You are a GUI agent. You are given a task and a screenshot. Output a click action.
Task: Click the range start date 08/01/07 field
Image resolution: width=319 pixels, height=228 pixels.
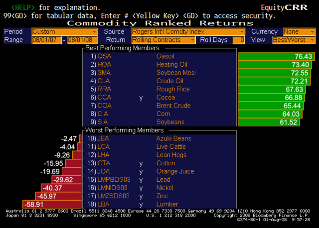46,40
